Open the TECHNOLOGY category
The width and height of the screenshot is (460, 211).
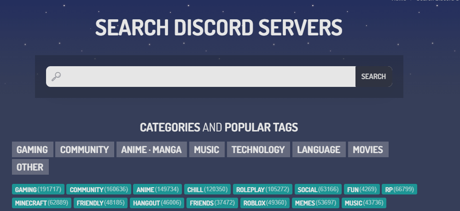[x=258, y=149]
